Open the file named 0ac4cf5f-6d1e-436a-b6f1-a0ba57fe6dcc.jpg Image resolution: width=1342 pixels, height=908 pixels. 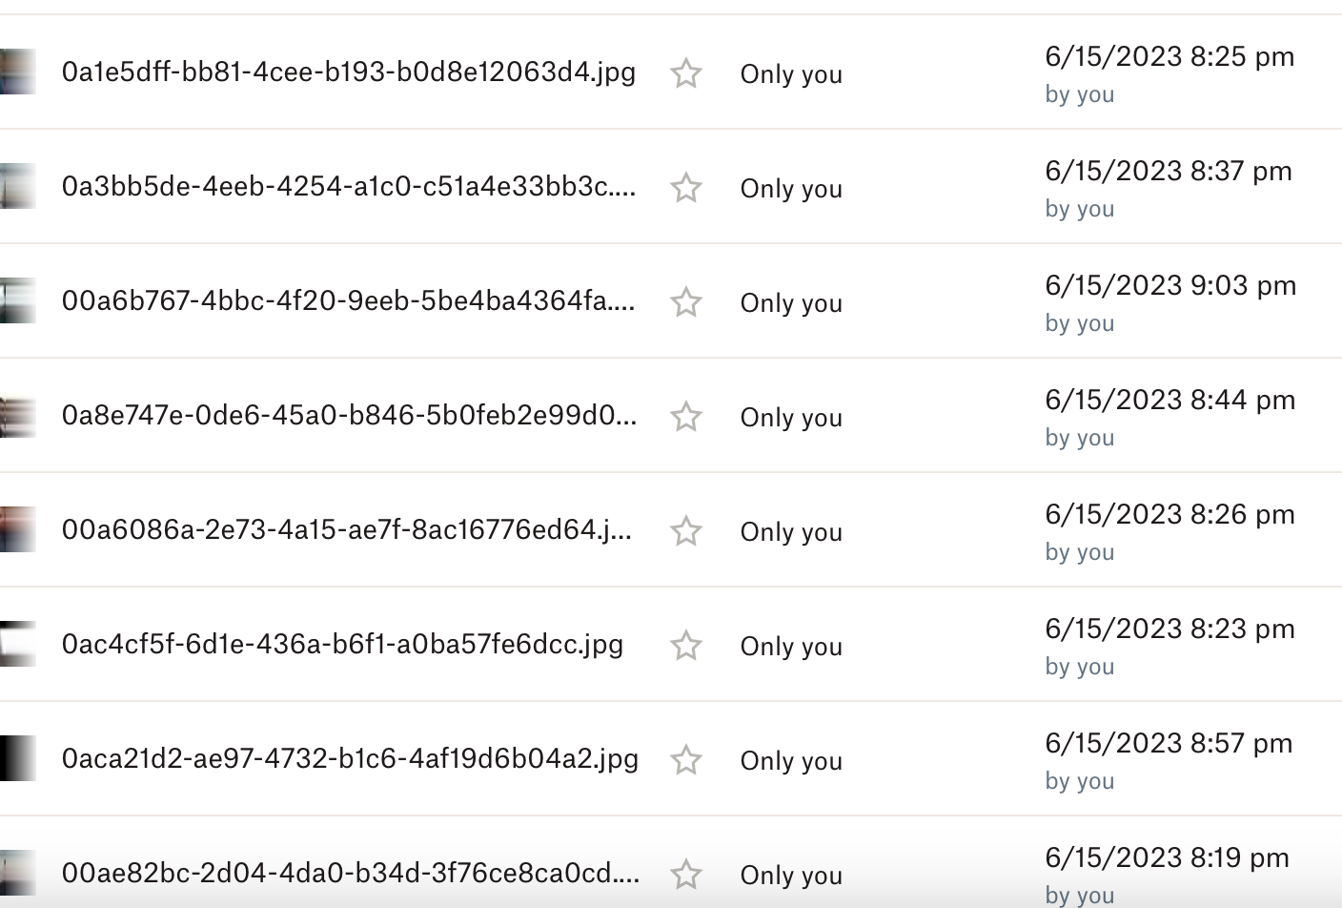click(342, 645)
